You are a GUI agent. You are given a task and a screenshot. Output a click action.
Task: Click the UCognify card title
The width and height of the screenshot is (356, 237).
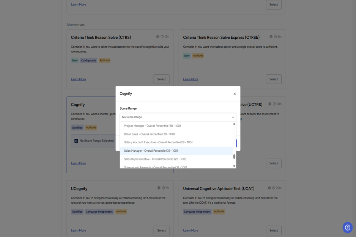(x=79, y=188)
